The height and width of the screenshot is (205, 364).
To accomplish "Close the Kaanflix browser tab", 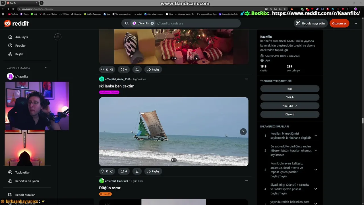I will 36,3.
